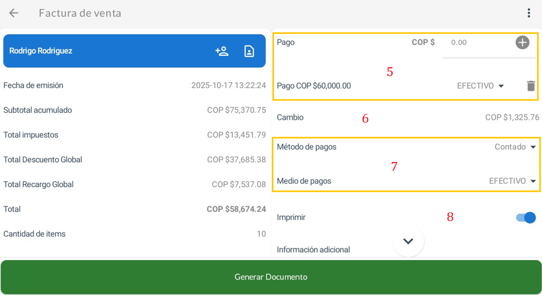Go back using the arrow icon
This screenshot has width=542, height=295.
tap(14, 13)
